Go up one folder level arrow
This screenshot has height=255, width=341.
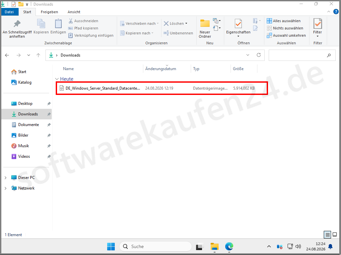pyautogui.click(x=38, y=55)
